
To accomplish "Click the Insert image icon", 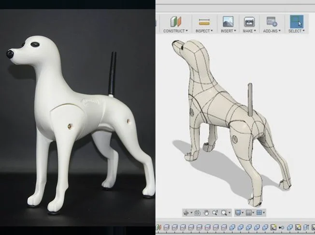I will [228, 22].
